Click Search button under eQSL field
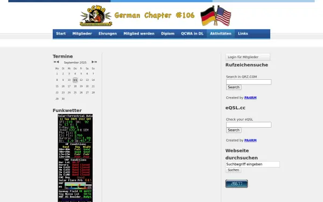Screen dimensions: 323x202 click(x=234, y=130)
